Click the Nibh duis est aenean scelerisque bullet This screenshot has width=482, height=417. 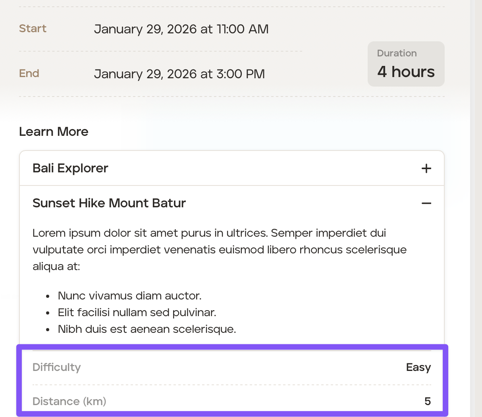[x=147, y=329]
